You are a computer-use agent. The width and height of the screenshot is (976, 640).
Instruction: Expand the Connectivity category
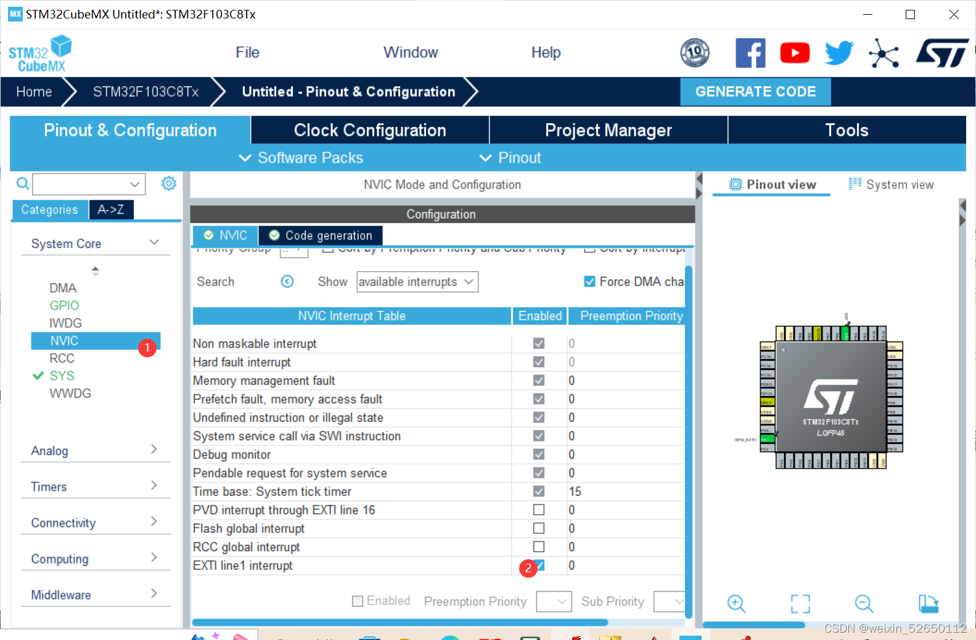point(96,522)
